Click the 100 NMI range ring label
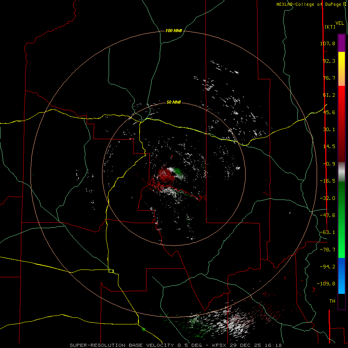This screenshot has height=348, width=348. coord(174,31)
